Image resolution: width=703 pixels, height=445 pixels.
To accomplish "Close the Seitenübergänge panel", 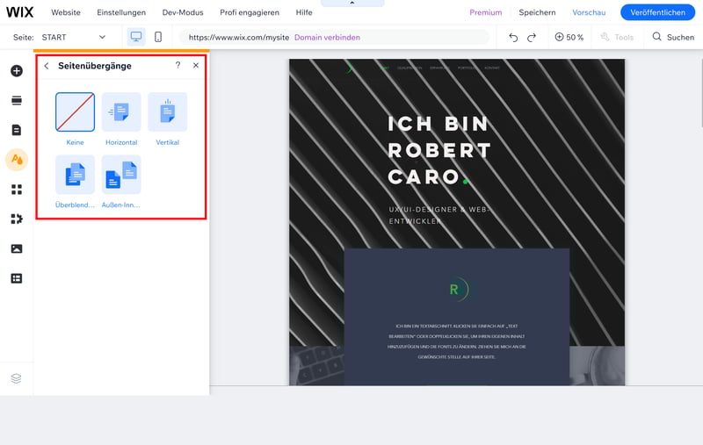I will coord(196,66).
